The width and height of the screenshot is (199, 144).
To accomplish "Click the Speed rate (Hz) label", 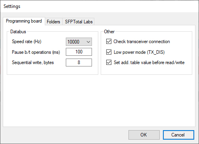I will (x=27, y=42).
